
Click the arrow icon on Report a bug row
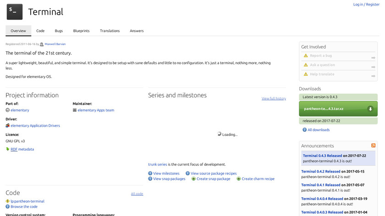pyautogui.click(x=373, y=58)
